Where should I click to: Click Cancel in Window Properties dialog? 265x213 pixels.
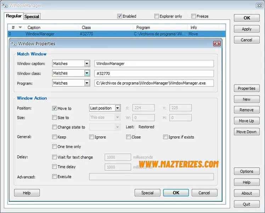point(204,193)
